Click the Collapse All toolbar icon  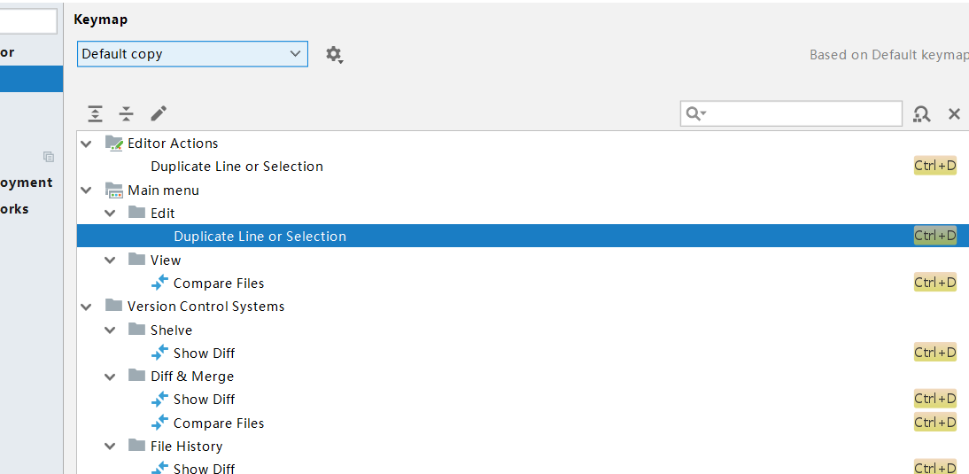126,113
